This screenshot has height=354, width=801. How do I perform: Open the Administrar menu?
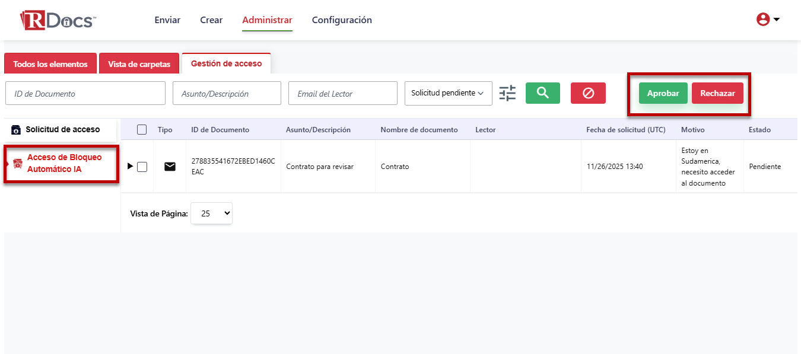pos(267,20)
